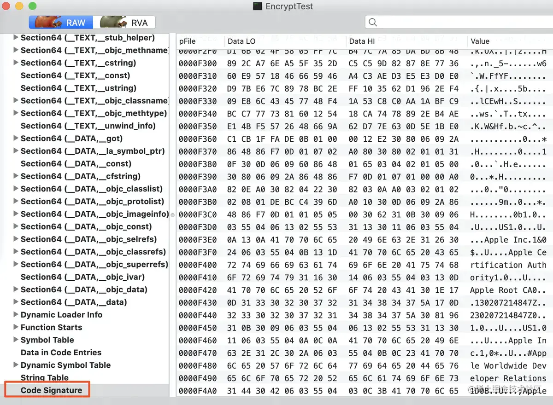Expand Section64 (__DATA,__objc_classlist)

click(16, 188)
